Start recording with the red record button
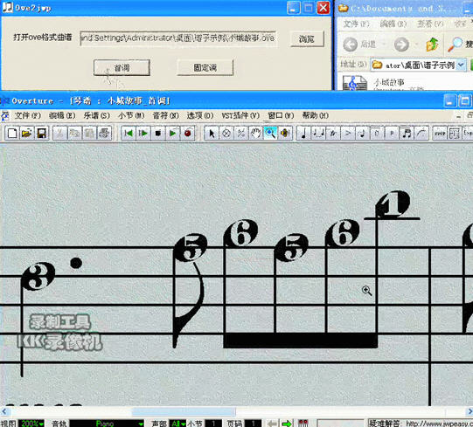 [187, 134]
